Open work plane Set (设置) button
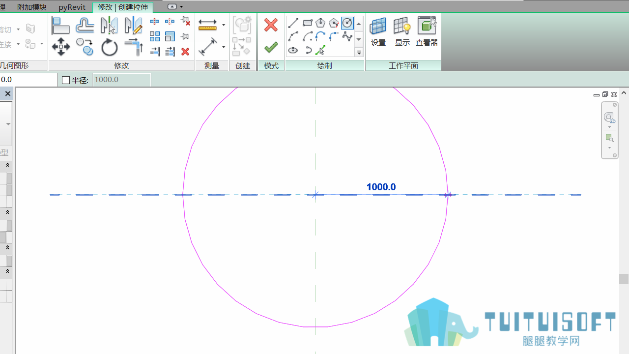The width and height of the screenshot is (629, 354). click(x=378, y=32)
